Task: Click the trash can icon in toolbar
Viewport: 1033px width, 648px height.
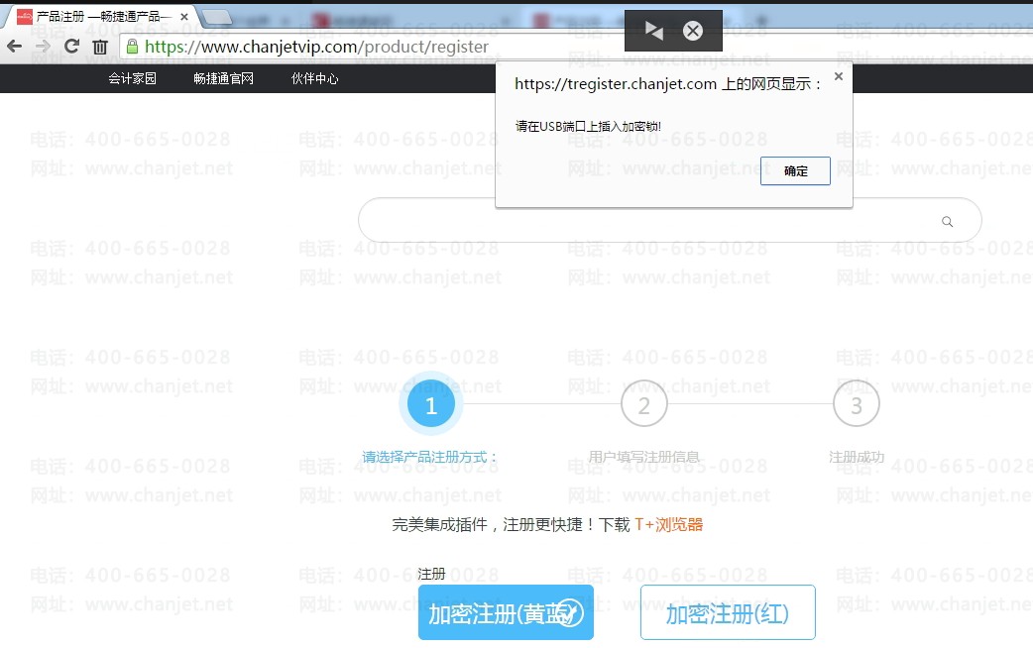Action: (x=100, y=47)
